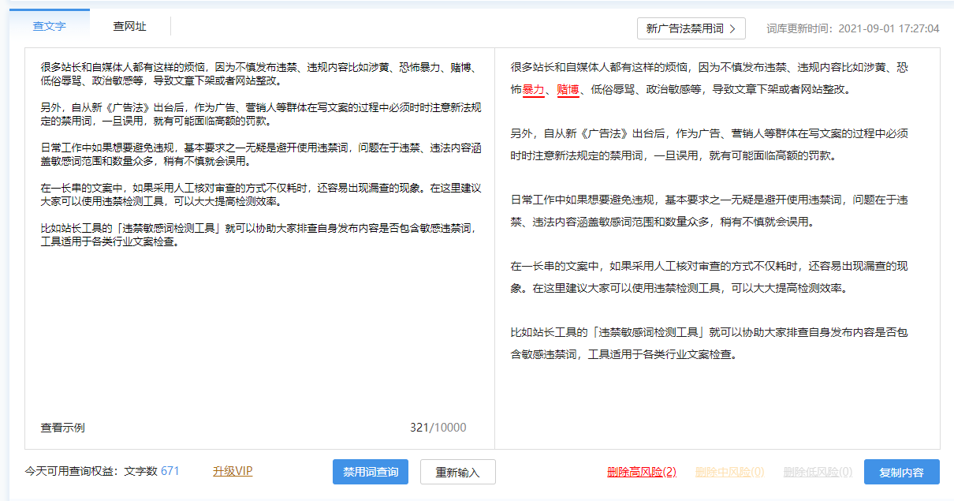Click the 321/10000 character counter
The height and width of the screenshot is (501, 954).
pyautogui.click(x=438, y=428)
